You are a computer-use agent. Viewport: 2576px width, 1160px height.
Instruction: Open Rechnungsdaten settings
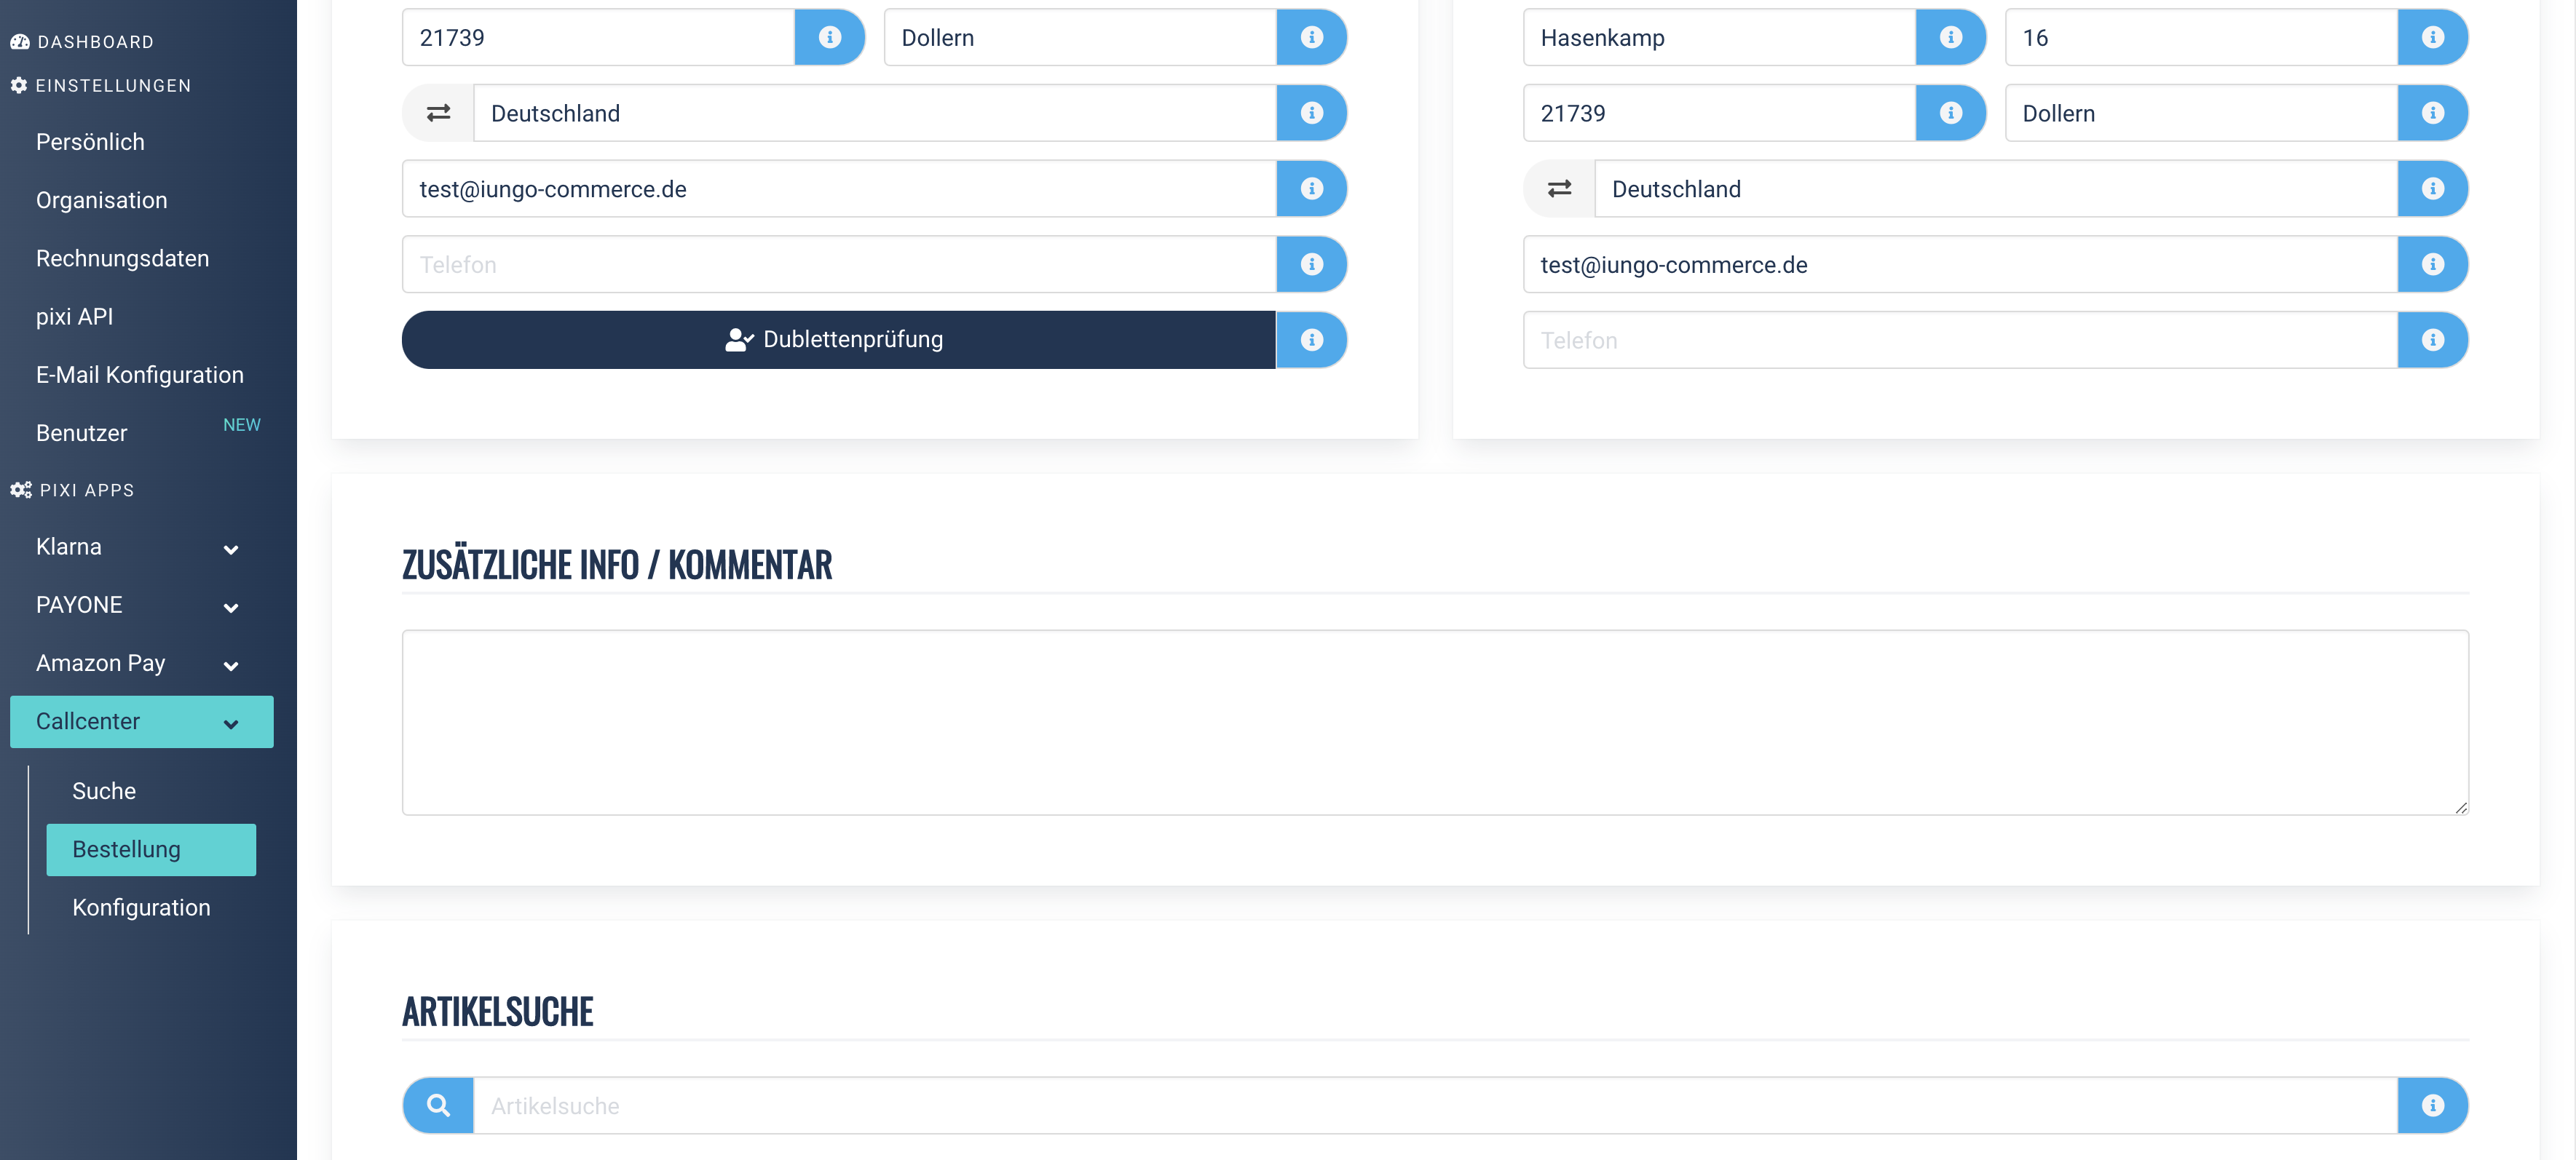[x=123, y=259]
